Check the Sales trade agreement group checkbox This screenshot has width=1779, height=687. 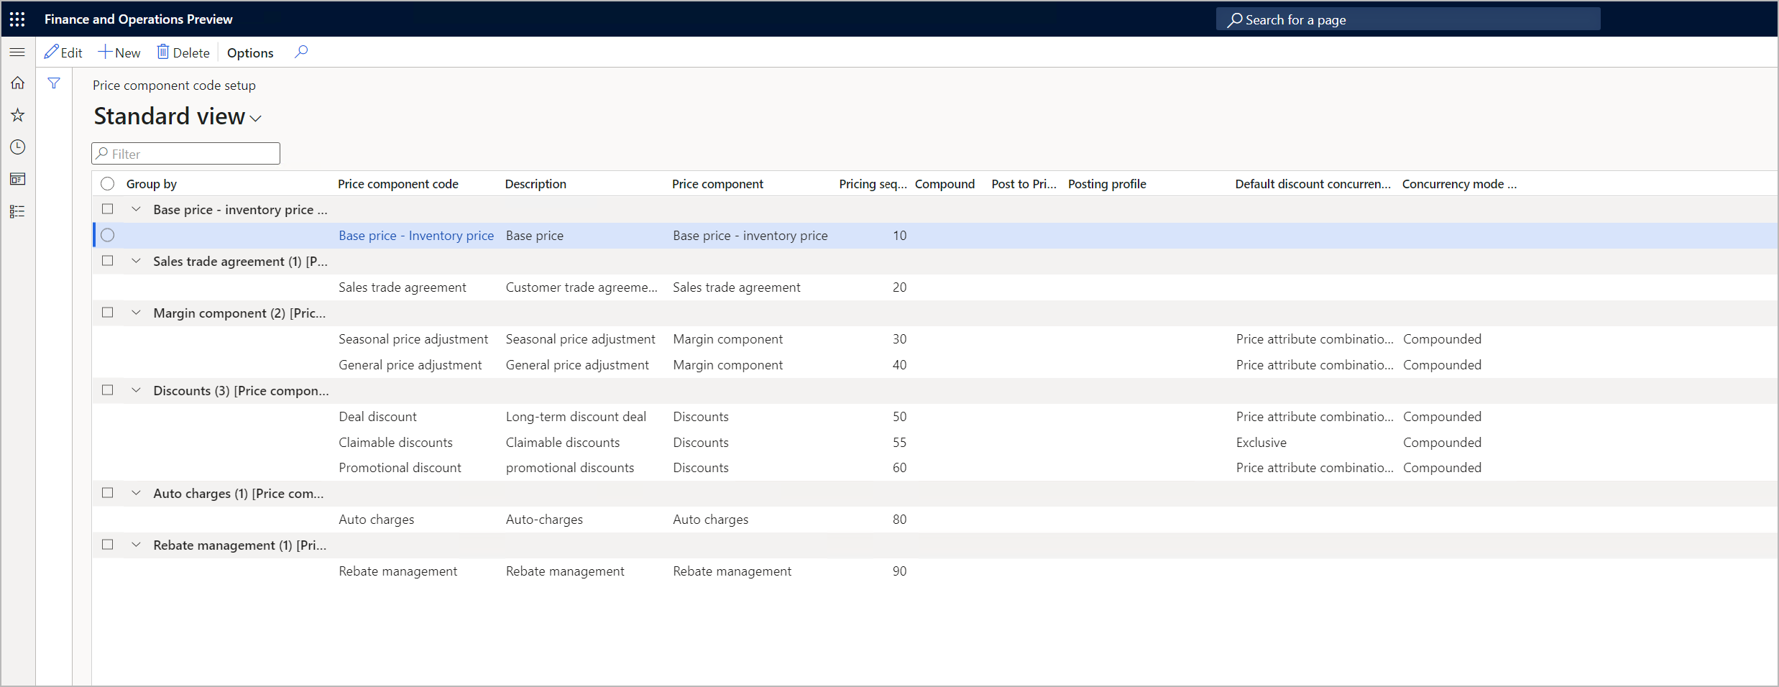(x=108, y=261)
